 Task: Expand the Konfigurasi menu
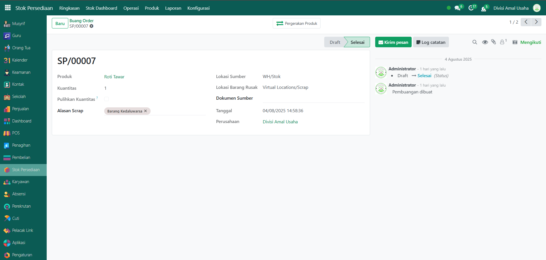click(198, 8)
